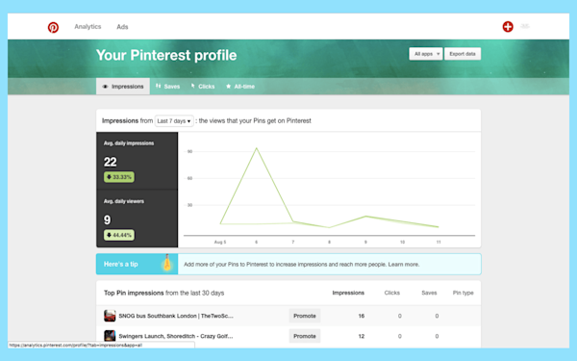Viewport: 577px width, 361px height.
Task: Select the Impressions tab
Action: (x=123, y=87)
